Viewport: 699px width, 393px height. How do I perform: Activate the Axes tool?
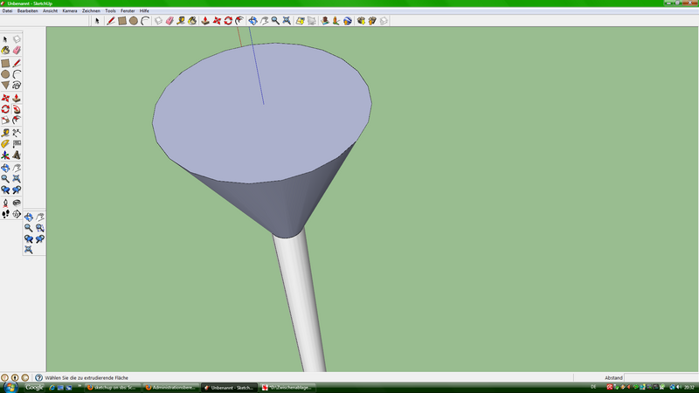coord(5,155)
